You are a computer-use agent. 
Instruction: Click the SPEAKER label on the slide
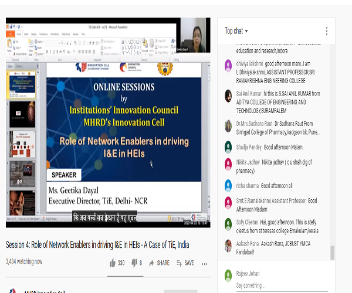pyautogui.click(x=64, y=175)
